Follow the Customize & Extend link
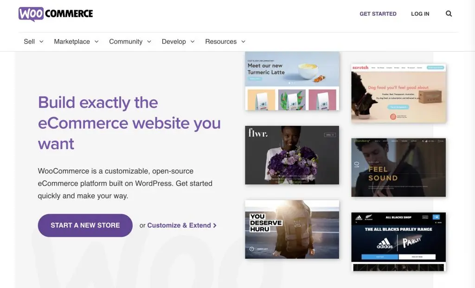The image size is (475, 288). [179, 225]
